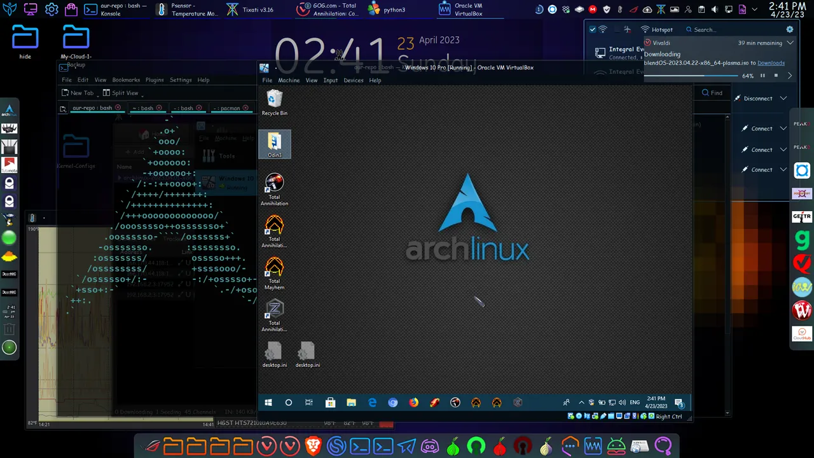Click the host system tray volume icon

tap(715, 10)
